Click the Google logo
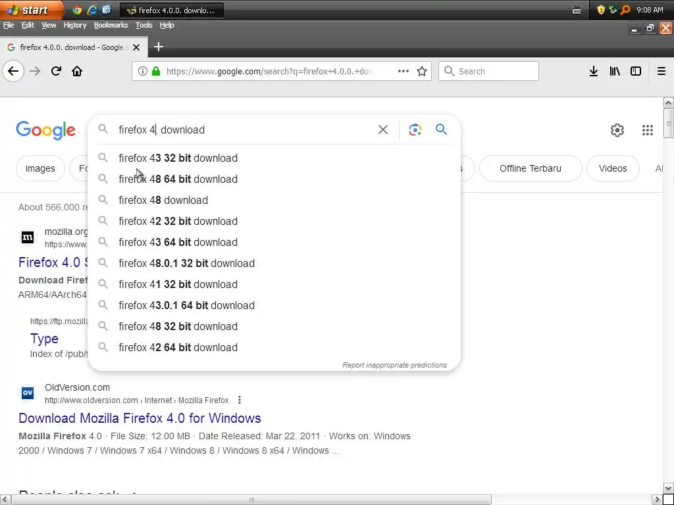This screenshot has height=505, width=674. tap(45, 130)
